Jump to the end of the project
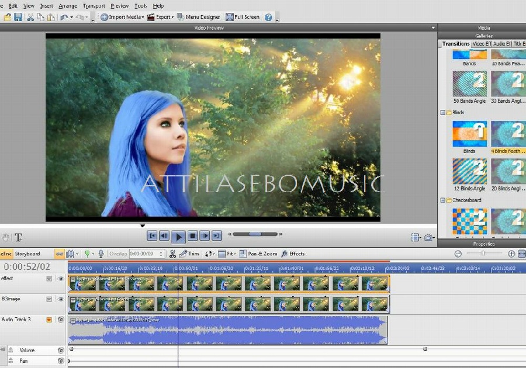 click(217, 236)
